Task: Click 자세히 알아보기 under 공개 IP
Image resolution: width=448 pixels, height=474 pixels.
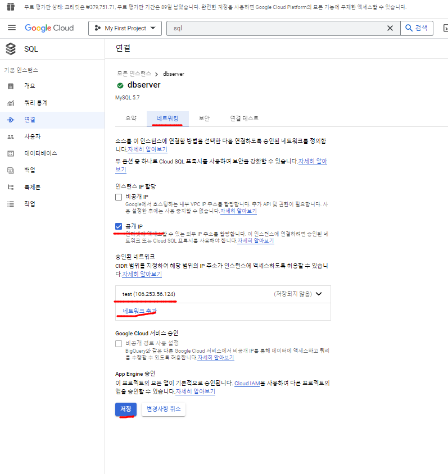Action: tap(256, 241)
